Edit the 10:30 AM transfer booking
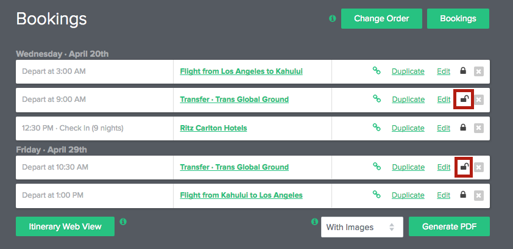The image size is (513, 249). (x=444, y=167)
